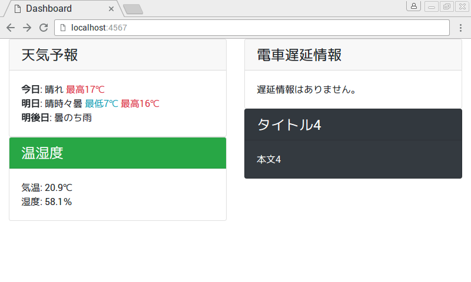Click the 電車遅延情報 card header
The width and height of the screenshot is (471, 282).
point(353,55)
